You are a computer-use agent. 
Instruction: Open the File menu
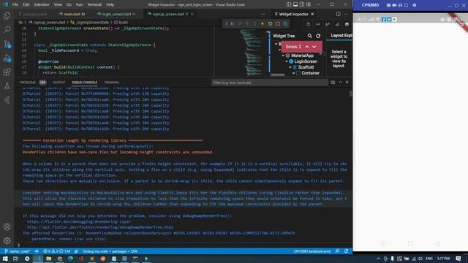click(15, 4)
